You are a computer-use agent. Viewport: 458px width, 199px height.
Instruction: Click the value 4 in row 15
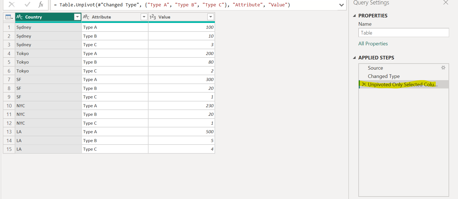[x=182, y=149]
